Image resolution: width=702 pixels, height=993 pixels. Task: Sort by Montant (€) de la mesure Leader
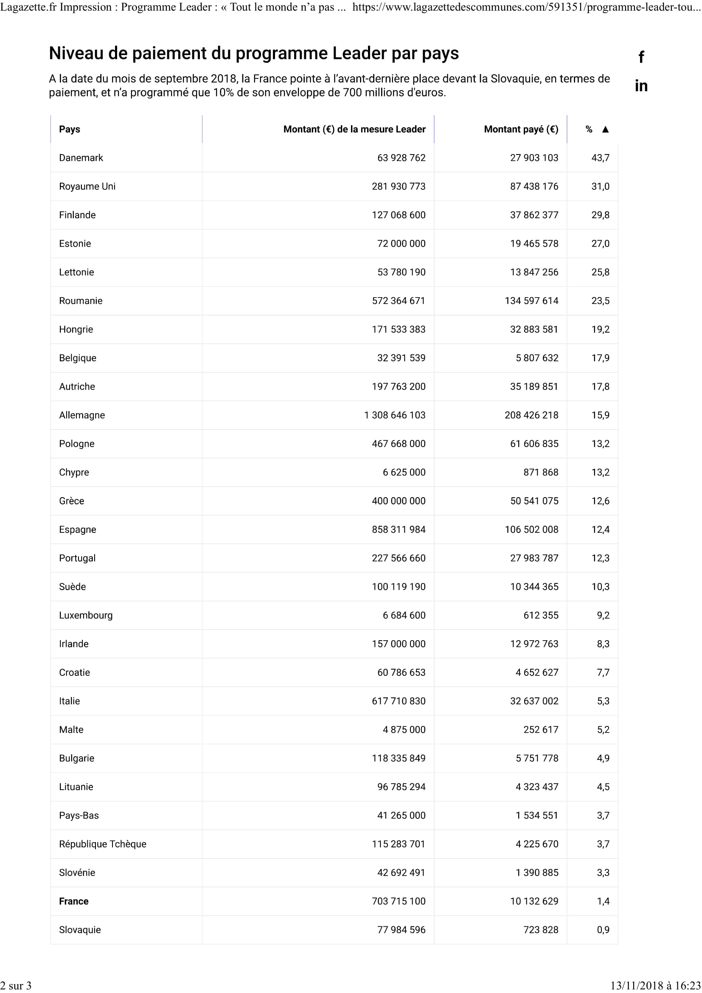(x=354, y=129)
